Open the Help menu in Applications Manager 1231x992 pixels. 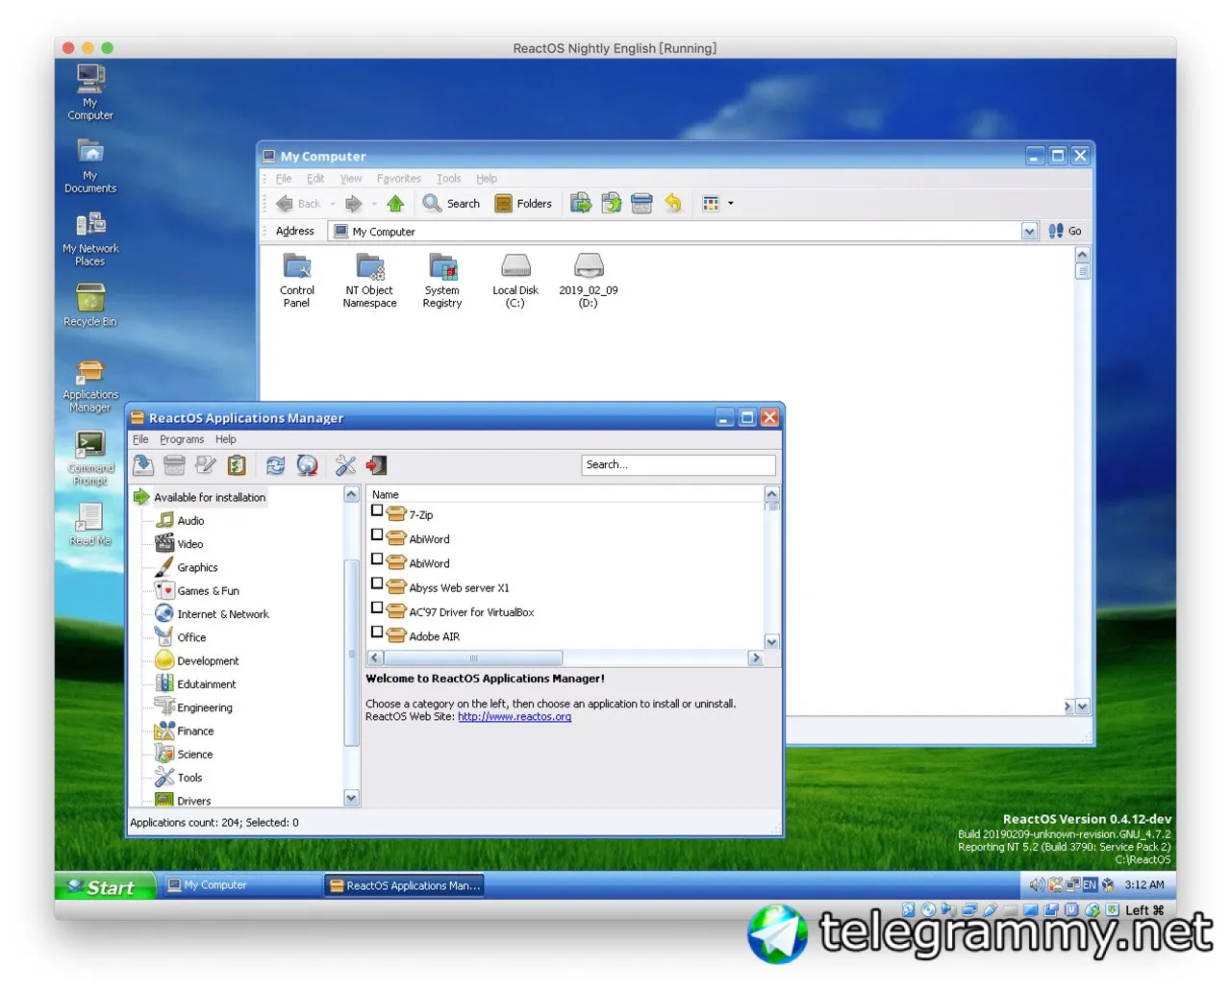(x=226, y=439)
